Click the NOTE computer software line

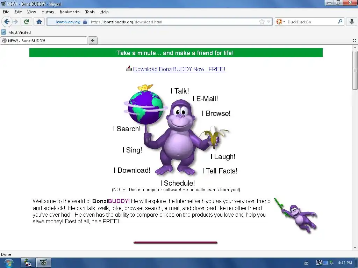click(176, 190)
